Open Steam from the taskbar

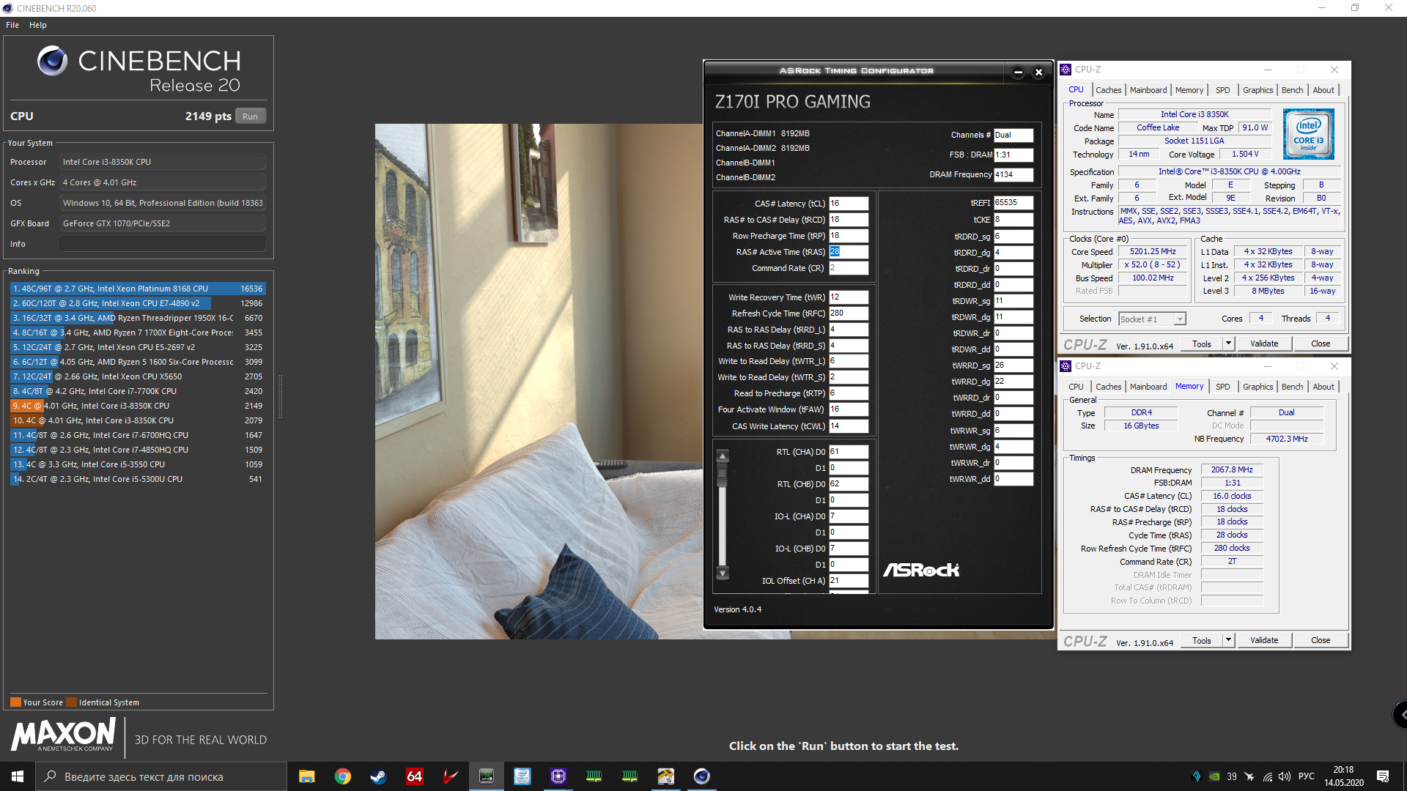tap(378, 776)
